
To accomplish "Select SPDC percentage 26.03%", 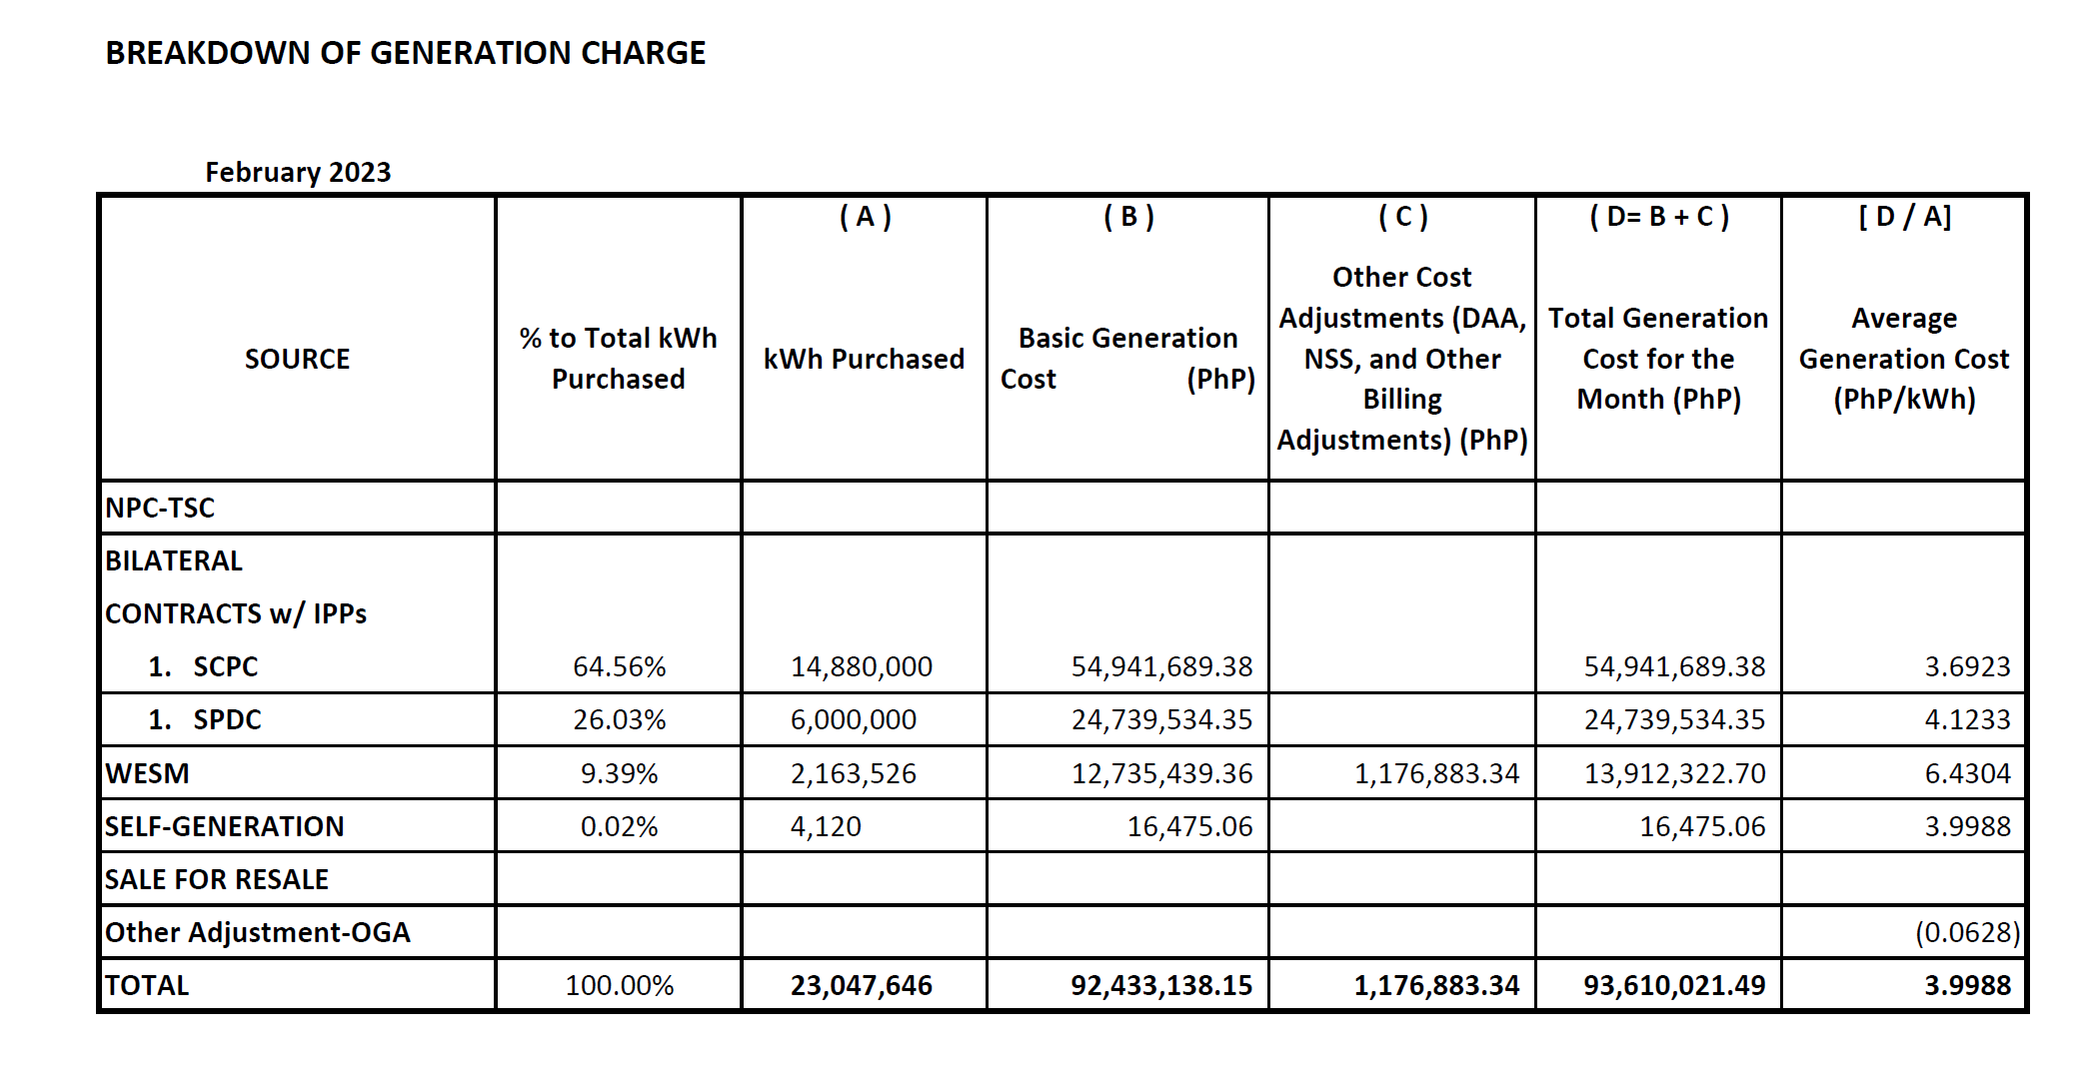I will point(620,719).
